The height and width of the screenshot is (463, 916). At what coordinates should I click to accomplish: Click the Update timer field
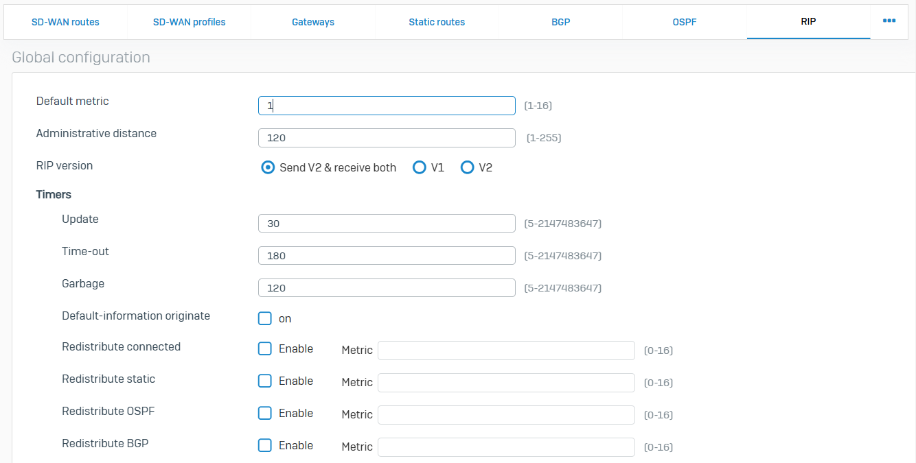tap(387, 224)
